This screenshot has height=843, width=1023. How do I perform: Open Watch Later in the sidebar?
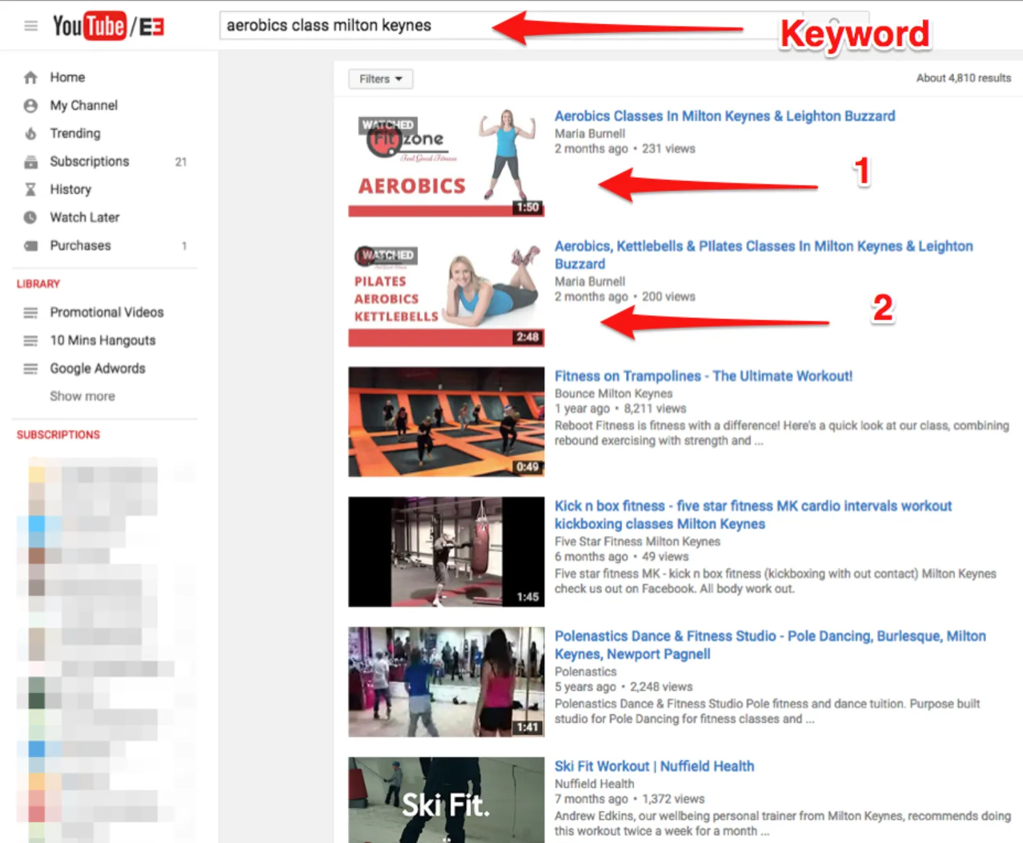[84, 217]
